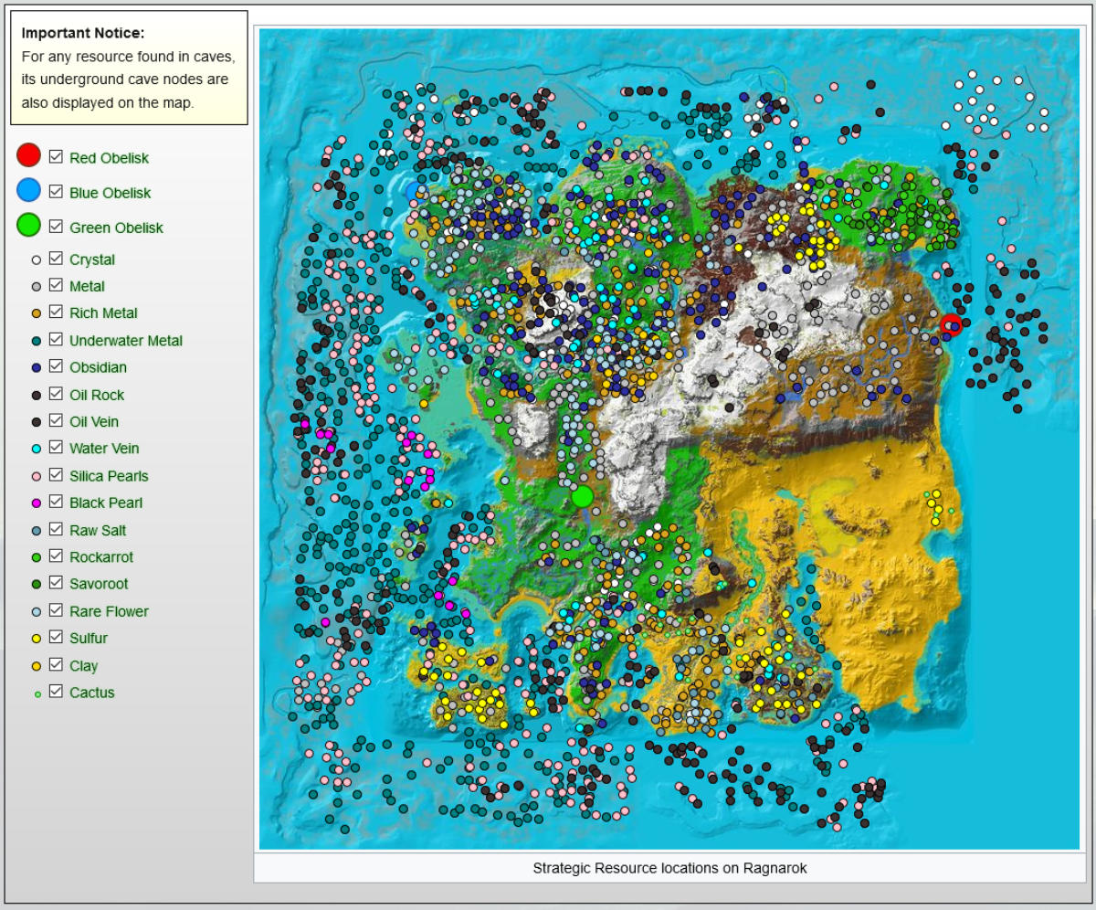The height and width of the screenshot is (910, 1096).
Task: Click the green obelisk marker on the map
Action: point(583,496)
